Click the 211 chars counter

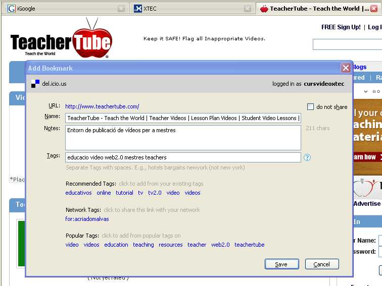pyautogui.click(x=318, y=128)
